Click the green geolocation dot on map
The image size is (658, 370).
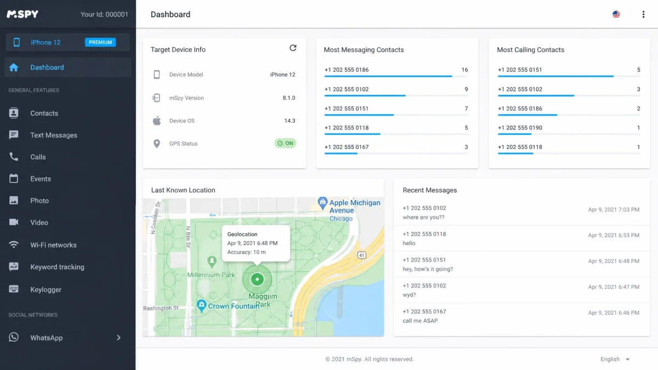pos(257,280)
